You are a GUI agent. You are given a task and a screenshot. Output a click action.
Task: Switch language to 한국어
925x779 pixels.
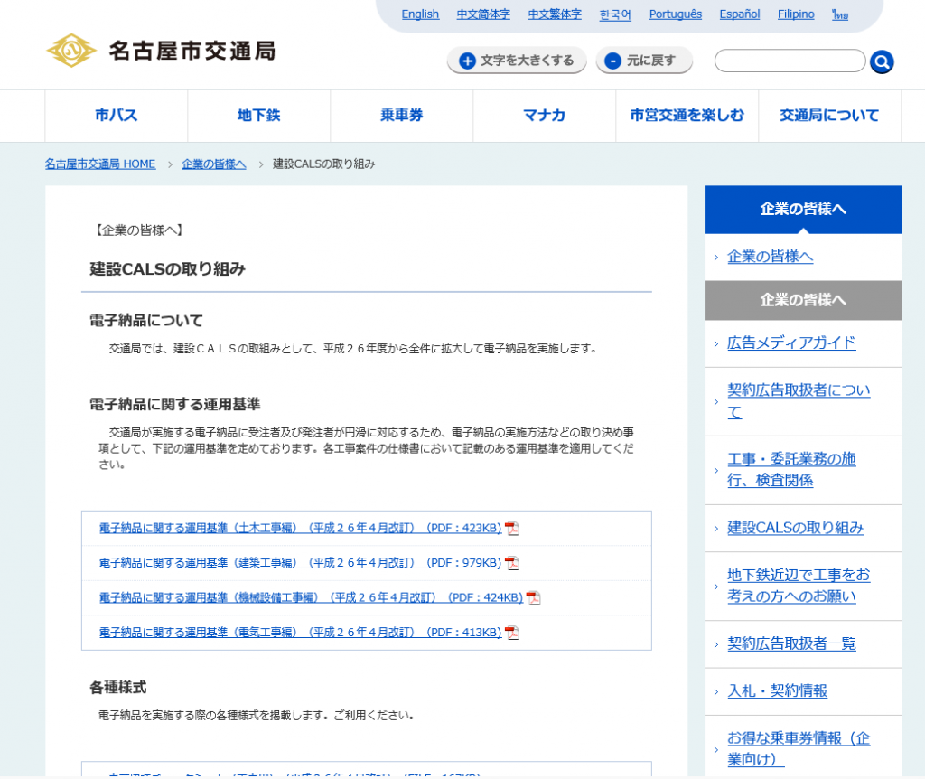615,14
